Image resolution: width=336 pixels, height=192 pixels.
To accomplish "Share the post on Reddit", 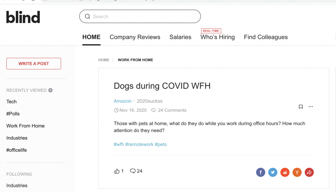I will click(285, 172).
